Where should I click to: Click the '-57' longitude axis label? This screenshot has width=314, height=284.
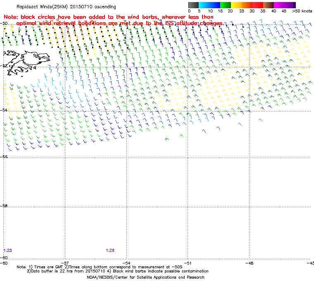coord(65,263)
